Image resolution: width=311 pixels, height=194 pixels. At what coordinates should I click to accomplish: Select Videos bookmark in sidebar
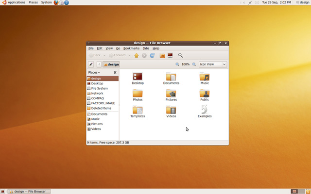(x=103, y=129)
